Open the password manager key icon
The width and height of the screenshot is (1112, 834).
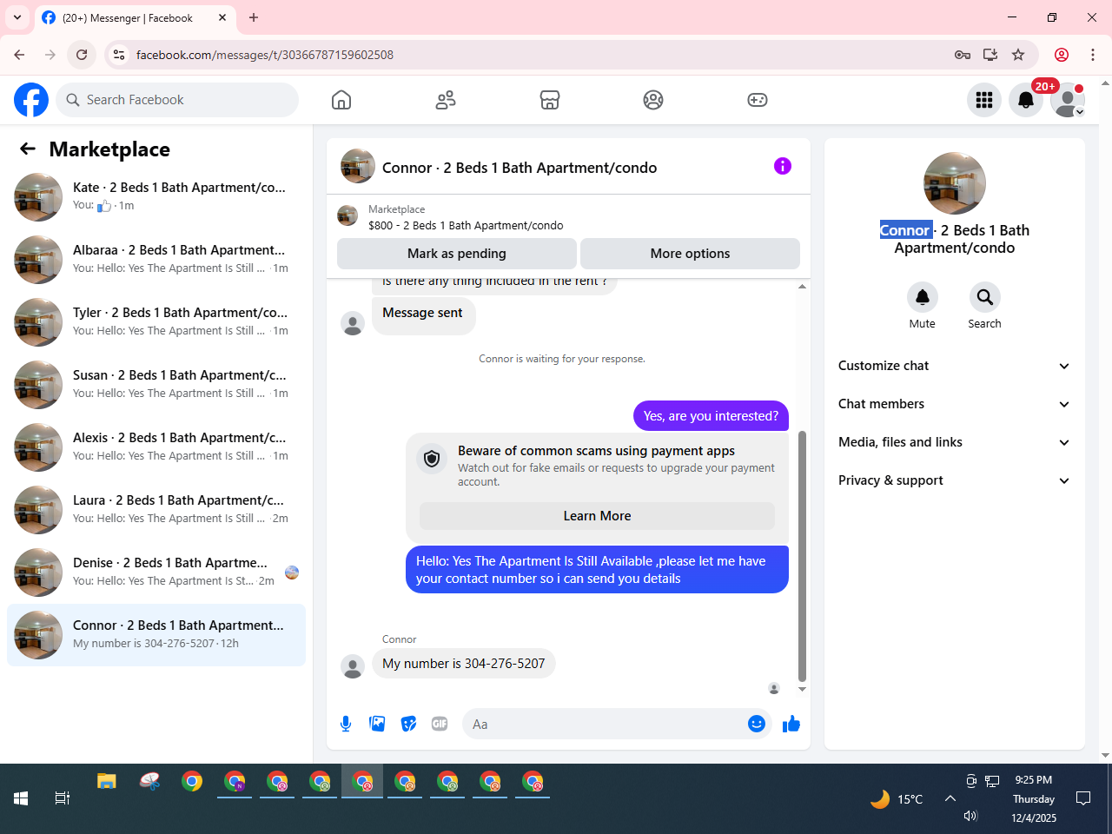click(x=963, y=55)
